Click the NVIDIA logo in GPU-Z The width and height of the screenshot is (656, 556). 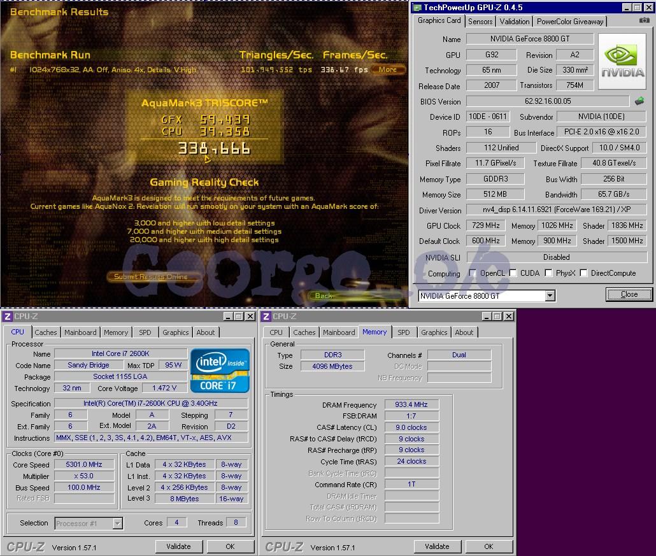[x=622, y=62]
